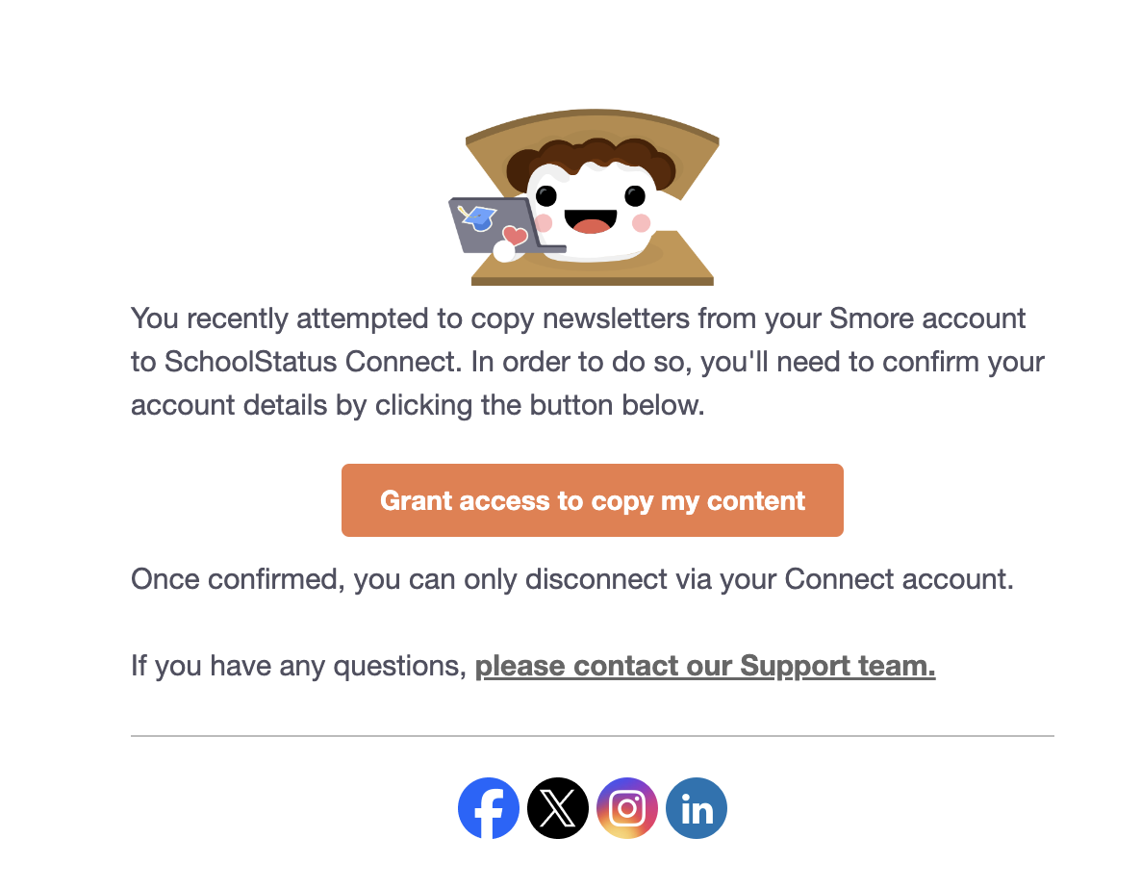The height and width of the screenshot is (889, 1141).
Task: Click Grant access to copy my content
Action: [593, 500]
